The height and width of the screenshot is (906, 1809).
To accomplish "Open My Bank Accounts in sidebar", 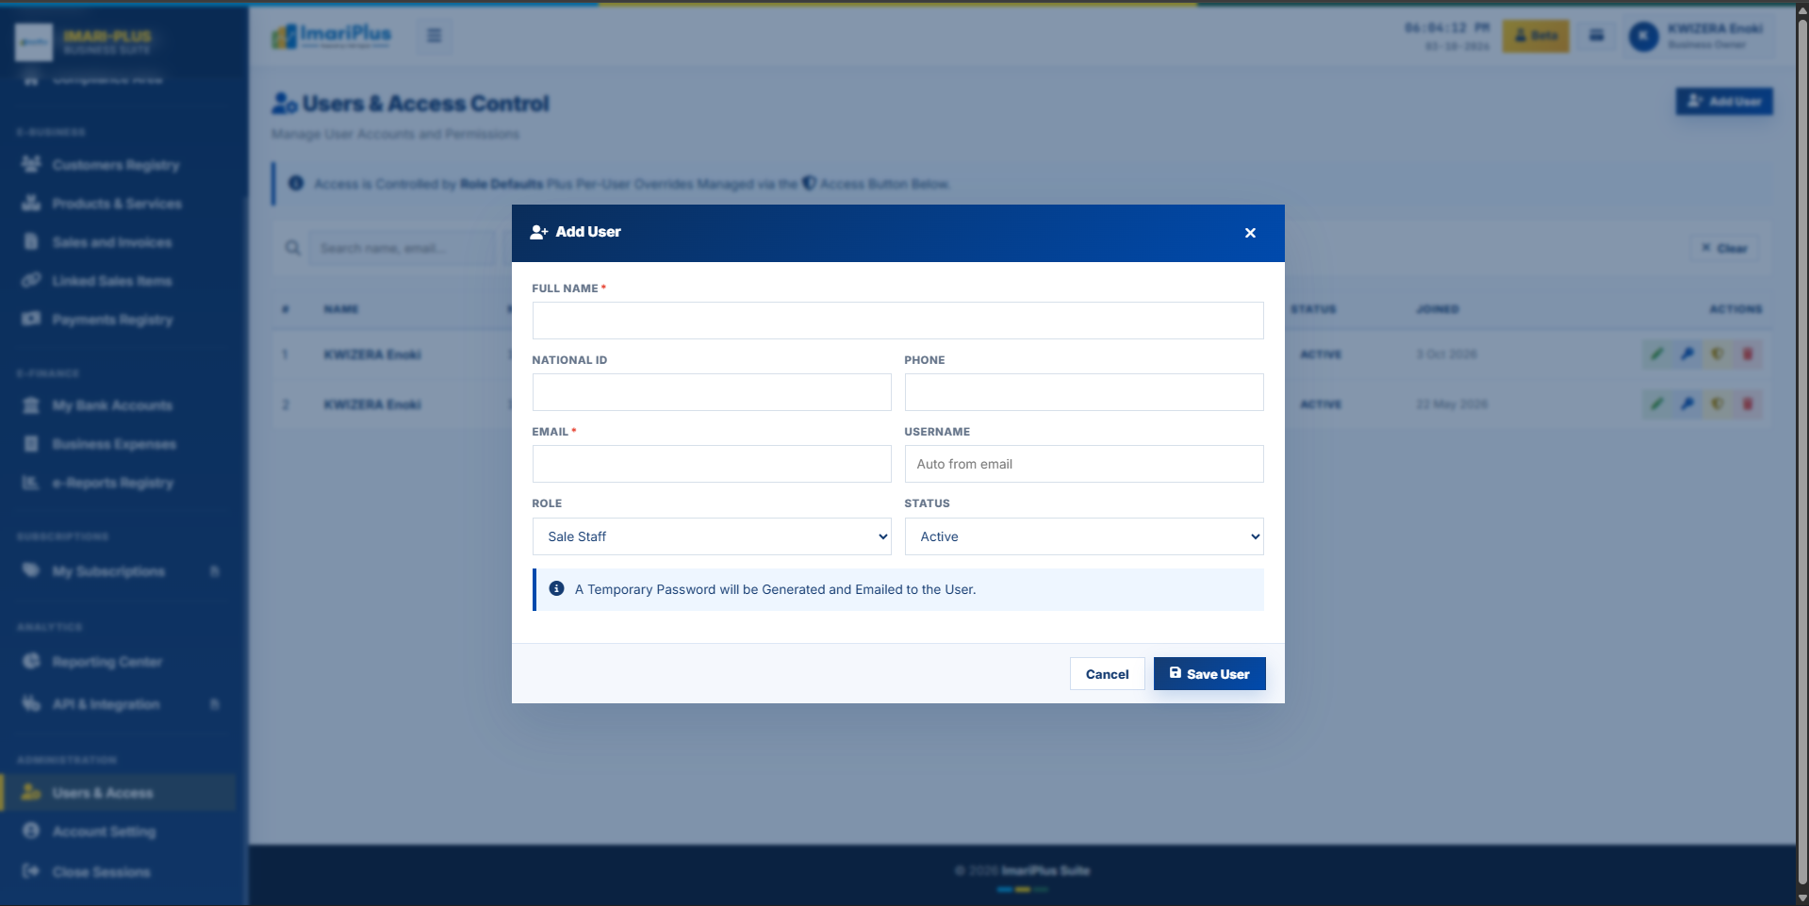I will pos(118,405).
